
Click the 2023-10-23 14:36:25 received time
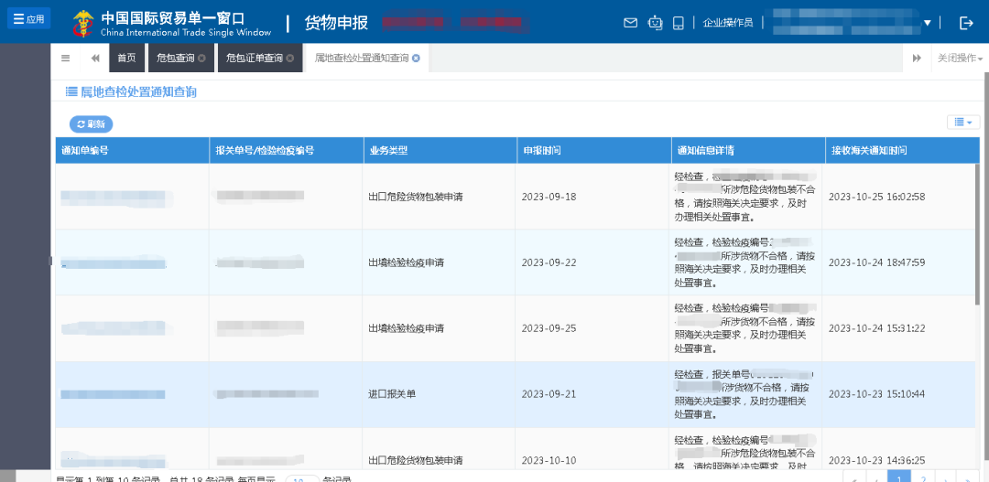tap(876, 460)
